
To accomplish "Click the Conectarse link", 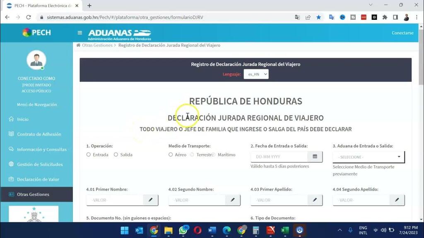I will pos(402,33).
